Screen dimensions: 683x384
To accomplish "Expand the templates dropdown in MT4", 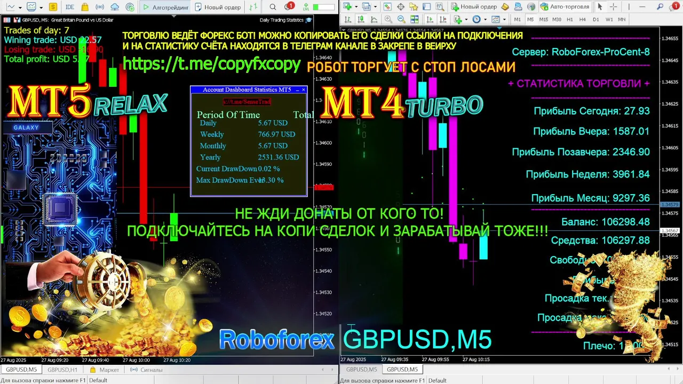I will click(504, 19).
